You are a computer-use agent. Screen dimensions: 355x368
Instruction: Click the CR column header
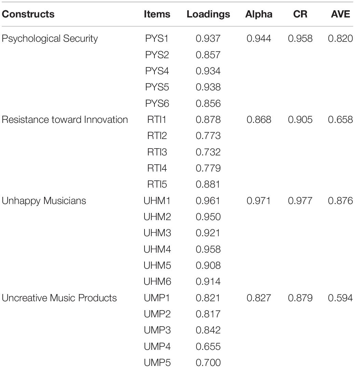coord(300,14)
